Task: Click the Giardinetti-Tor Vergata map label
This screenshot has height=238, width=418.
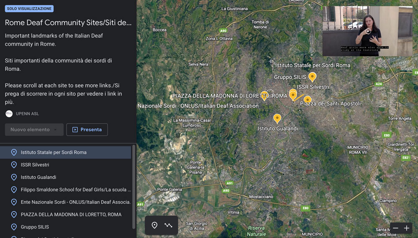Action: point(401,147)
